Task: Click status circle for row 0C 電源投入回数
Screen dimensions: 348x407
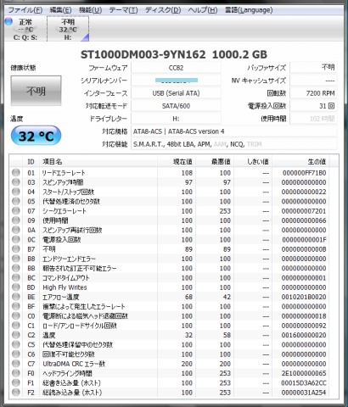Action: tap(16, 239)
